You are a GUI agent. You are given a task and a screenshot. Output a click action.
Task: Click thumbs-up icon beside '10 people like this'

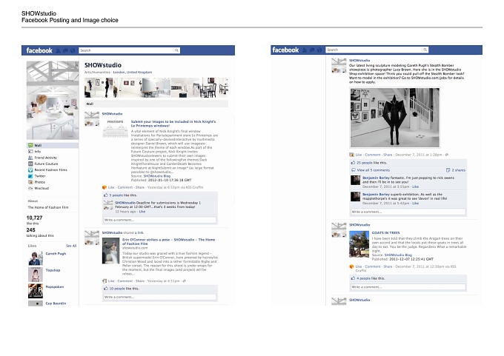tap(106, 288)
